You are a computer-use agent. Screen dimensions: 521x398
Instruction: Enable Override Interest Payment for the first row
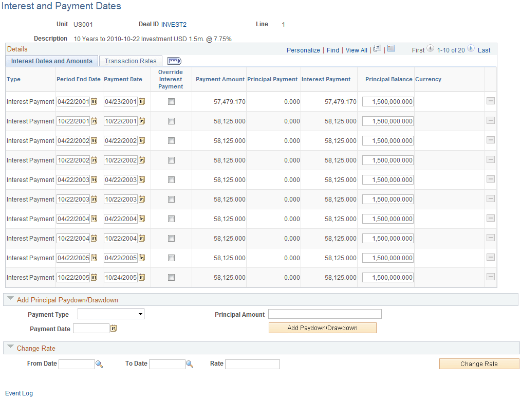tap(171, 101)
